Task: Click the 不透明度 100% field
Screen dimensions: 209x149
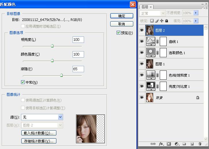Action: pos(188,13)
